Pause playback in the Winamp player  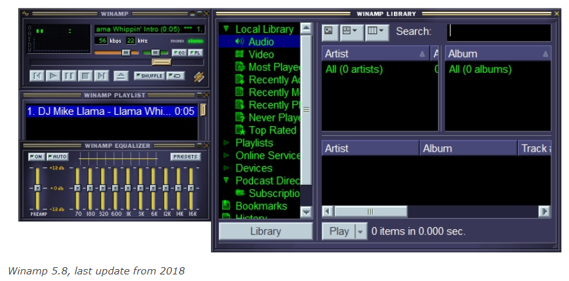[x=69, y=76]
